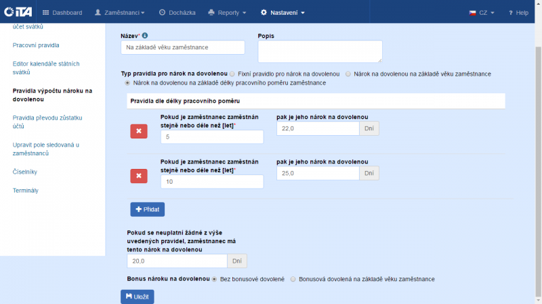Click the Popis text area
This screenshot has width=542, height=304.
click(320, 51)
